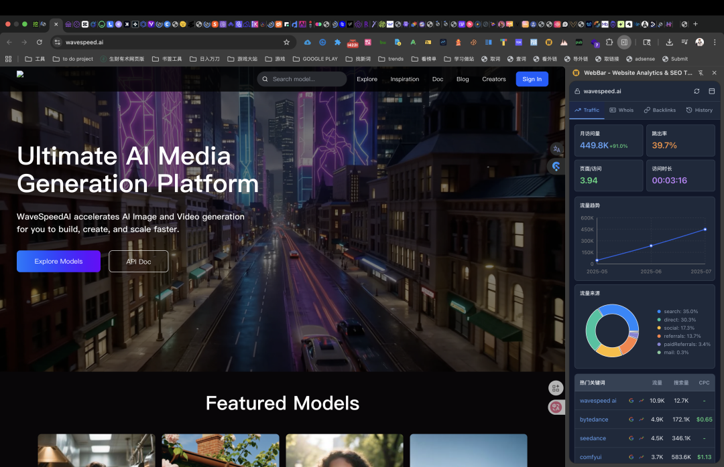Click the translate floating icon on page
The image size is (724, 467).
(x=556, y=149)
